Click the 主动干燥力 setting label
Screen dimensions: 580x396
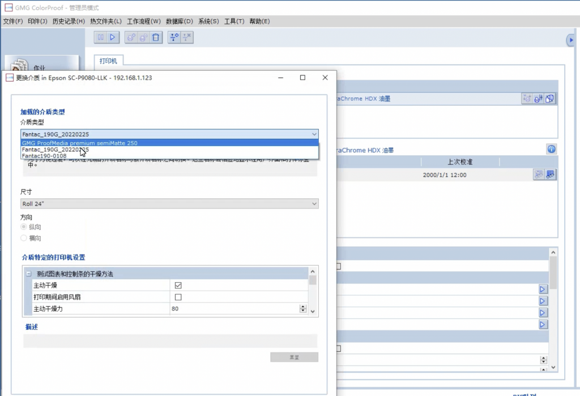[x=48, y=309]
